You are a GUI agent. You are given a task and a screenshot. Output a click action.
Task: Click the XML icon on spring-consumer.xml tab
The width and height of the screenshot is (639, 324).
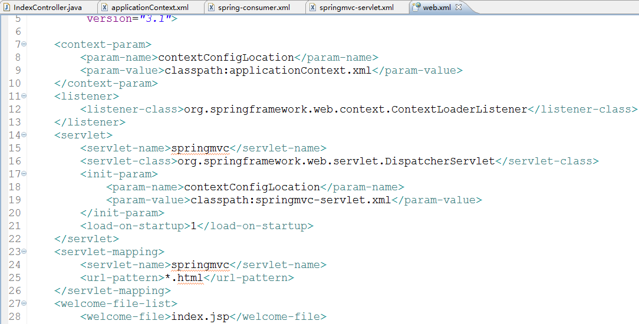tap(212, 7)
